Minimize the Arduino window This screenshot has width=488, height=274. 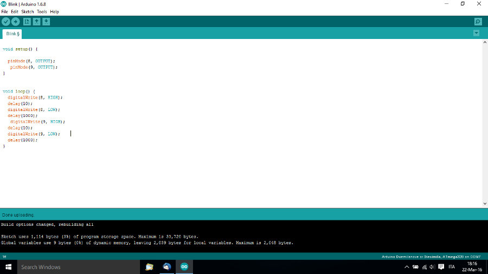[447, 4]
